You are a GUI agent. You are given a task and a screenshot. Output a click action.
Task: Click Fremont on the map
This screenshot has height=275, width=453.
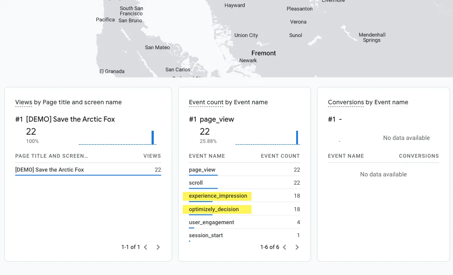point(264,53)
